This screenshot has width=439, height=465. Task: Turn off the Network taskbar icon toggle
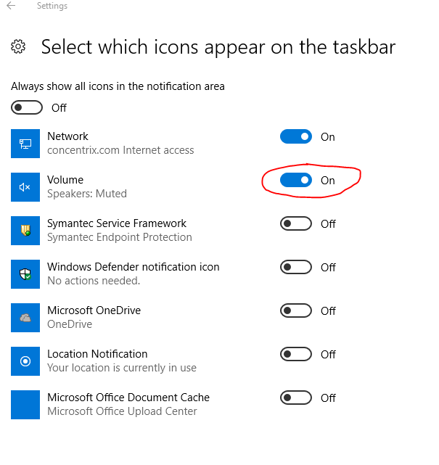click(x=296, y=136)
